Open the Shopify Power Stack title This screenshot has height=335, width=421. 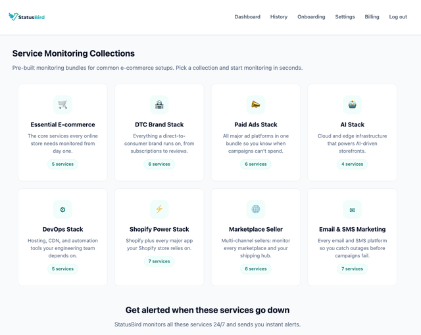coord(159,230)
